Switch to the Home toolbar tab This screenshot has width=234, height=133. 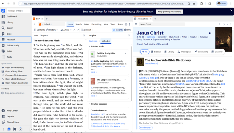(x=70, y=24)
